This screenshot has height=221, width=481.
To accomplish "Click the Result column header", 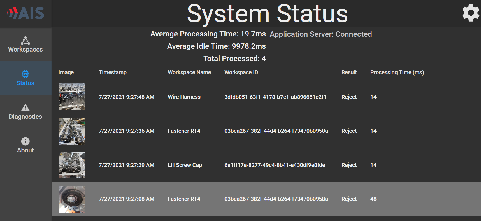I will [349, 72].
